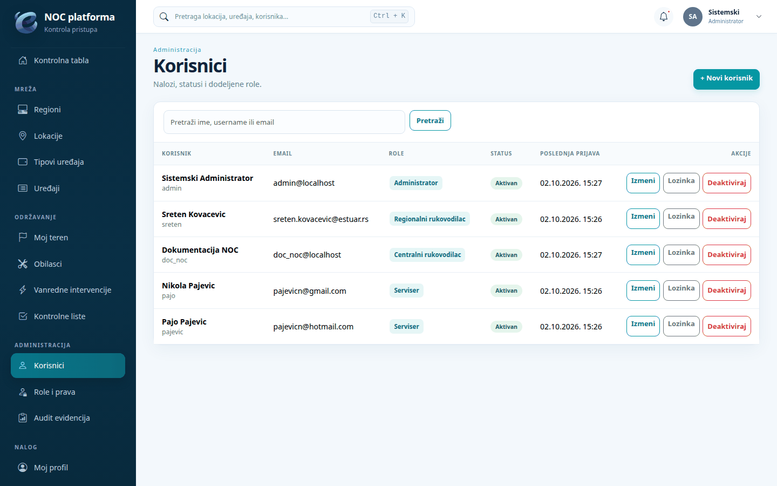Image resolution: width=777 pixels, height=486 pixels.
Task: Open the notifications bell
Action: tap(664, 17)
